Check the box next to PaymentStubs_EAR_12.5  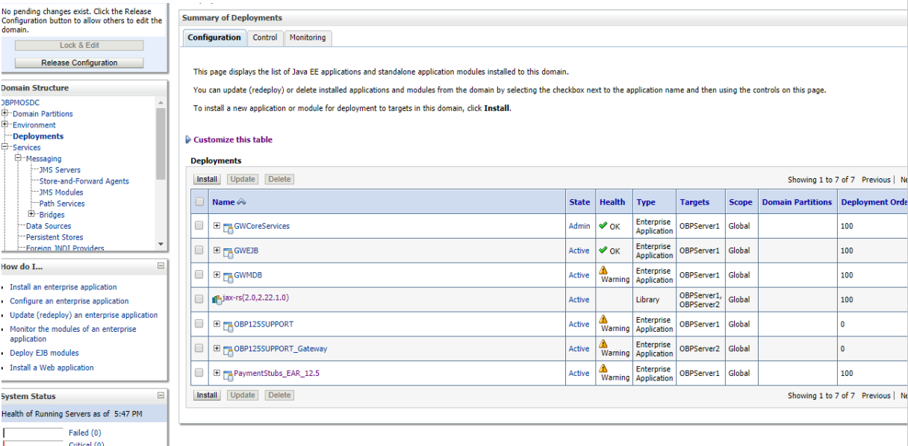pos(198,373)
